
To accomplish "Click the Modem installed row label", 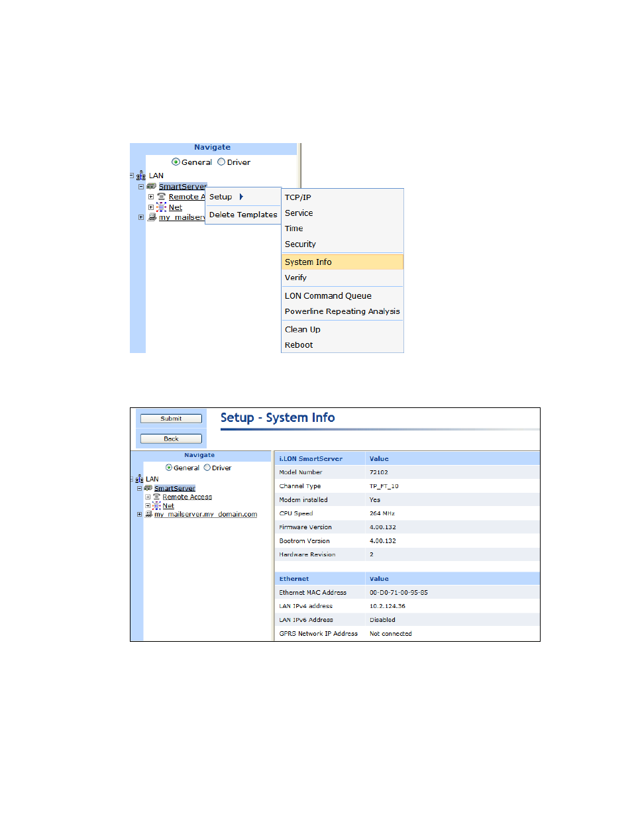I will point(303,500).
